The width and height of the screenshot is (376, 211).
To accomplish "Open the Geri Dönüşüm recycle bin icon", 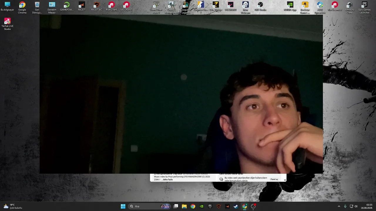I will click(37, 8).
